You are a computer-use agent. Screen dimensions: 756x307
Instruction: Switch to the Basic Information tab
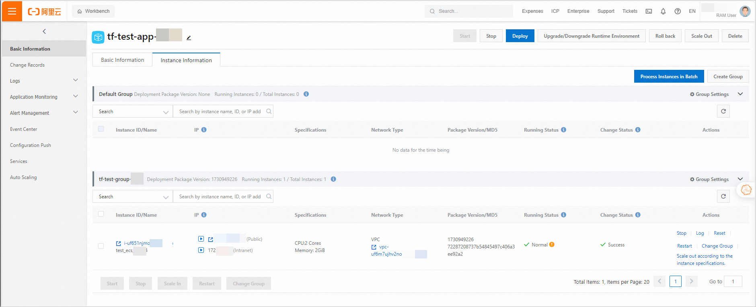pyautogui.click(x=122, y=60)
